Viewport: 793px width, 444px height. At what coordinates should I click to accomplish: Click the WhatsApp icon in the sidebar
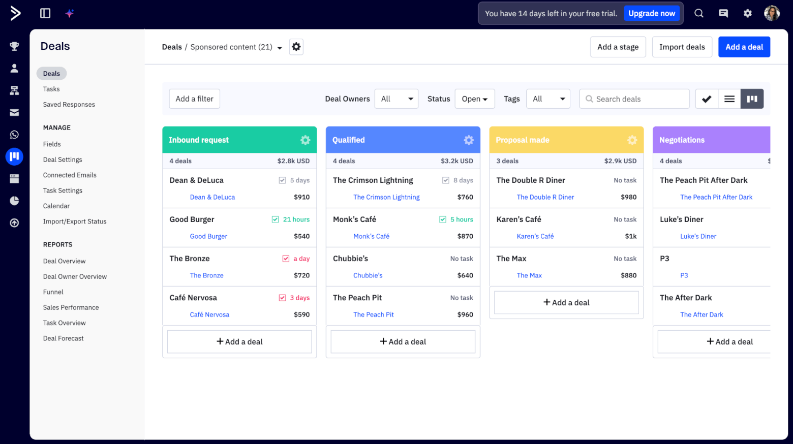(14, 134)
